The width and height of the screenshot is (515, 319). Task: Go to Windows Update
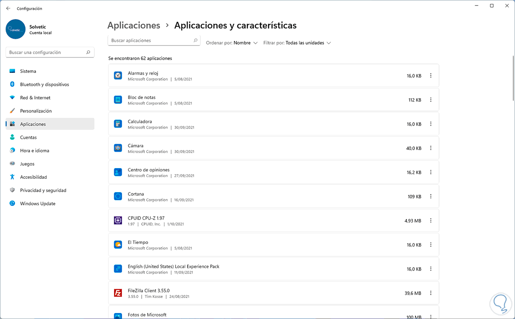pyautogui.click(x=50, y=204)
